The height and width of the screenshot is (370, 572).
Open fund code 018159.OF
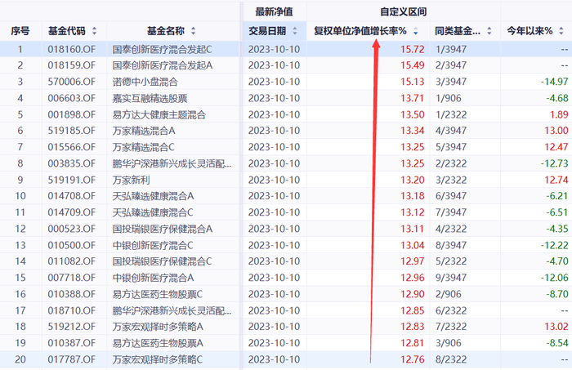pyautogui.click(x=72, y=65)
